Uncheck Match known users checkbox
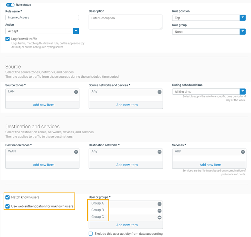Image resolution: width=251 pixels, height=237 pixels. [x=8, y=197]
